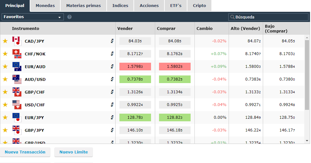Image resolution: width=311 pixels, height=163 pixels.
Task: Switch to the Materias primas tab
Action: (83, 6)
